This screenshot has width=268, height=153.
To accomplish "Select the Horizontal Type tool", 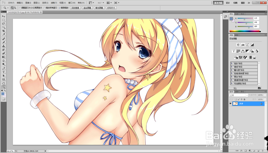I will 3,72.
